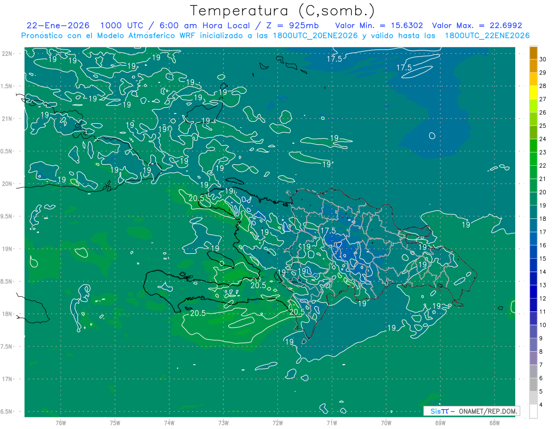Click the 17N latitude axis label
Image resolution: width=555 pixels, height=429 pixels.
(x=7, y=379)
